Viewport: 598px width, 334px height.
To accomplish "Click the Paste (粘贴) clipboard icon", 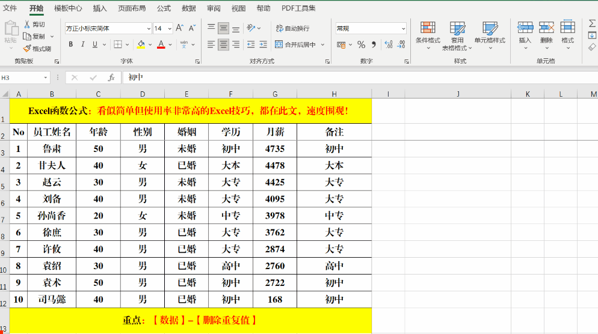I will tap(11, 28).
